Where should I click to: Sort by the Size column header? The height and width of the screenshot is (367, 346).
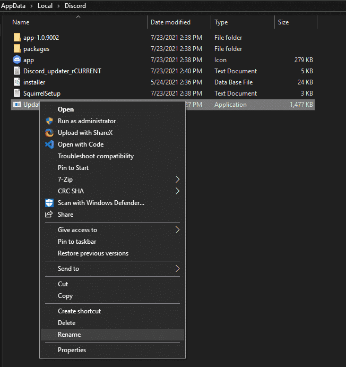[x=283, y=22]
